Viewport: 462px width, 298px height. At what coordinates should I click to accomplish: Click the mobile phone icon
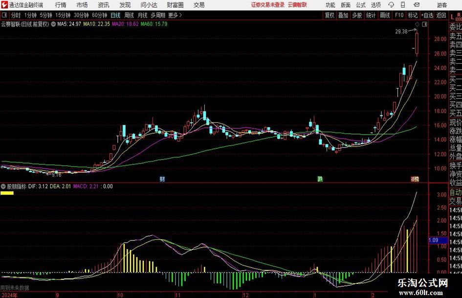click(403, 5)
